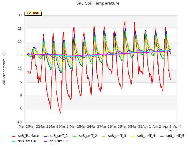Click the Mar 25 x-axis tick label

(x=75, y=126)
